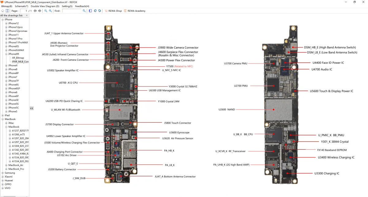This screenshot has height=197, width=368.
Task: Select iPhoneSE in the tree
Action: 13,100
